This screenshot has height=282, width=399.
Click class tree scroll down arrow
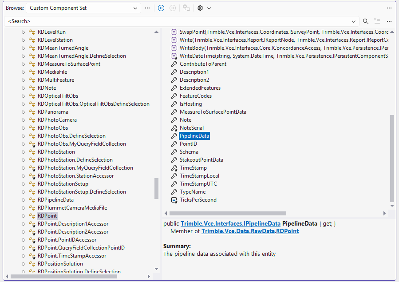[x=157, y=269]
